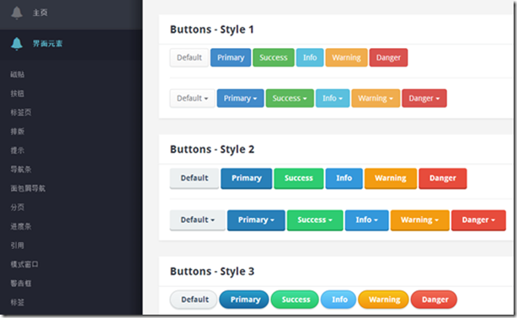Click the rounded Style 3 Info button
This screenshot has height=318, width=517.
point(338,299)
